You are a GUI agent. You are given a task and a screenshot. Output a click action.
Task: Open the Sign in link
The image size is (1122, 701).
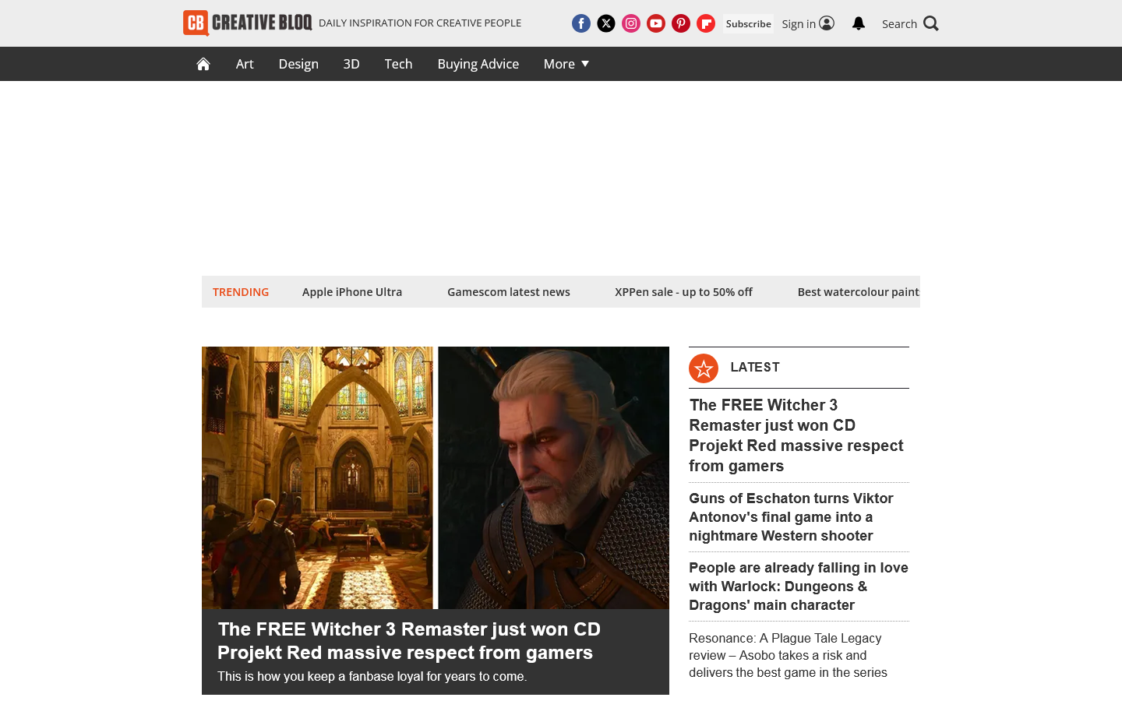808,23
